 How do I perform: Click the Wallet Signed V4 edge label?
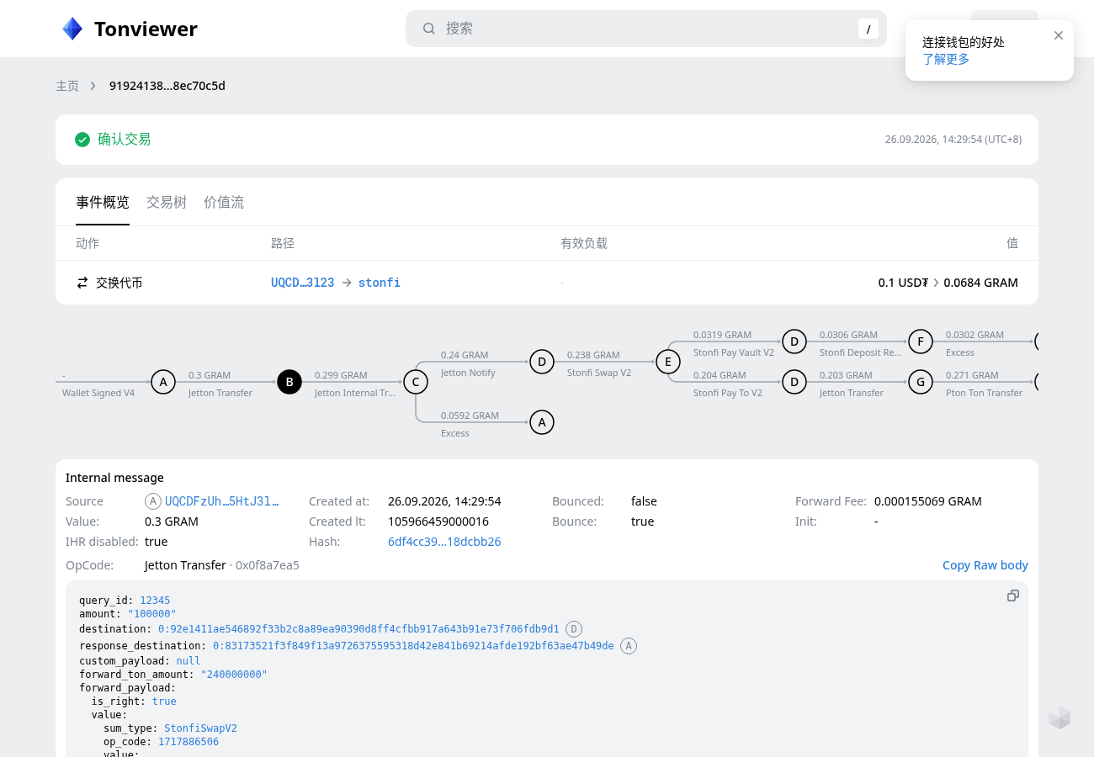pyautogui.click(x=98, y=393)
